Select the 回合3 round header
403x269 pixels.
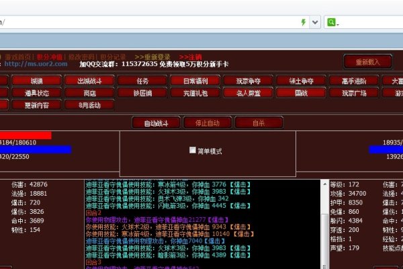93,262
